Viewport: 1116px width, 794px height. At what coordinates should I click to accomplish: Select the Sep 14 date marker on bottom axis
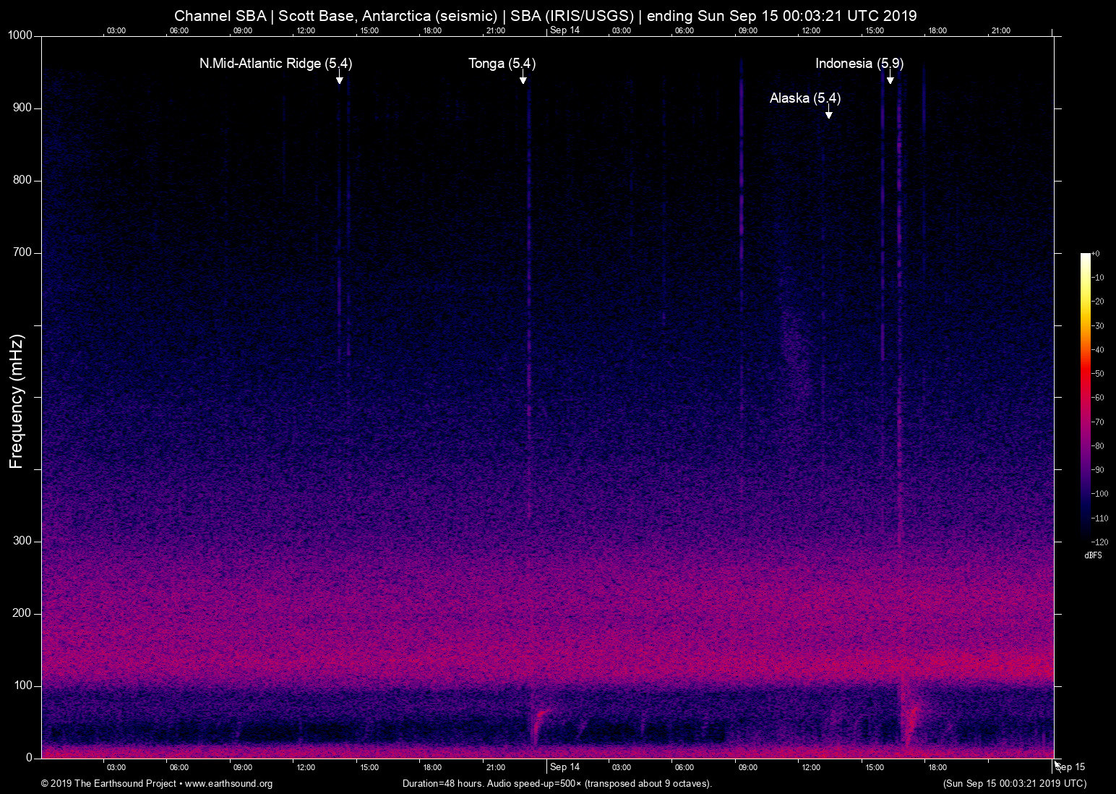(565, 767)
